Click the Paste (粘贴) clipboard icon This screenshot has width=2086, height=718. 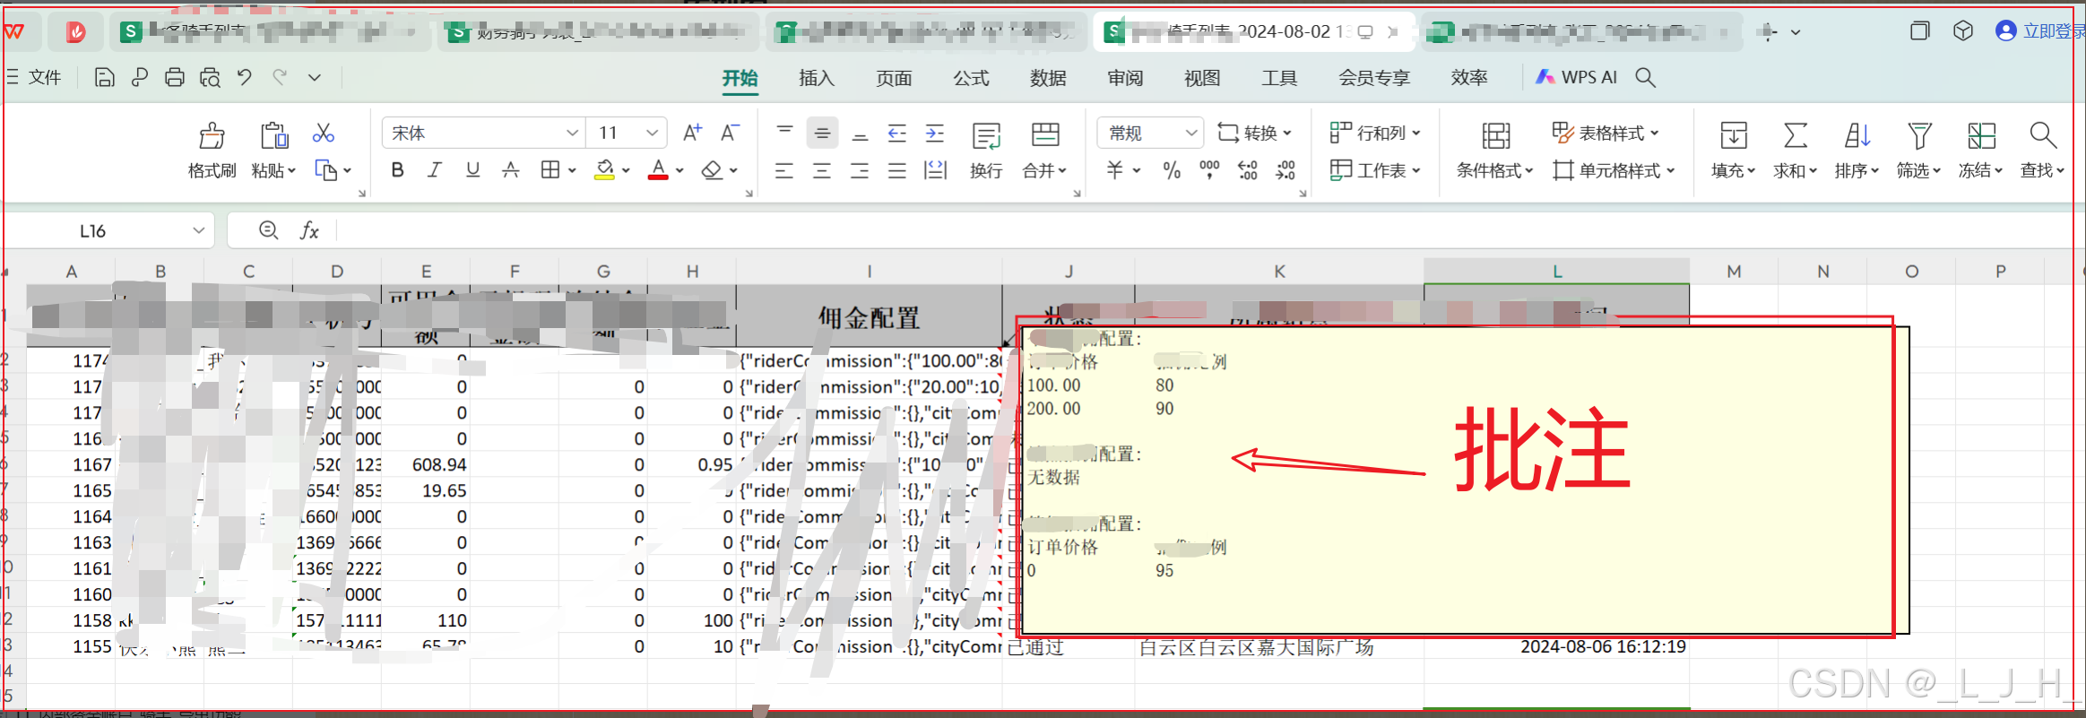tap(274, 135)
